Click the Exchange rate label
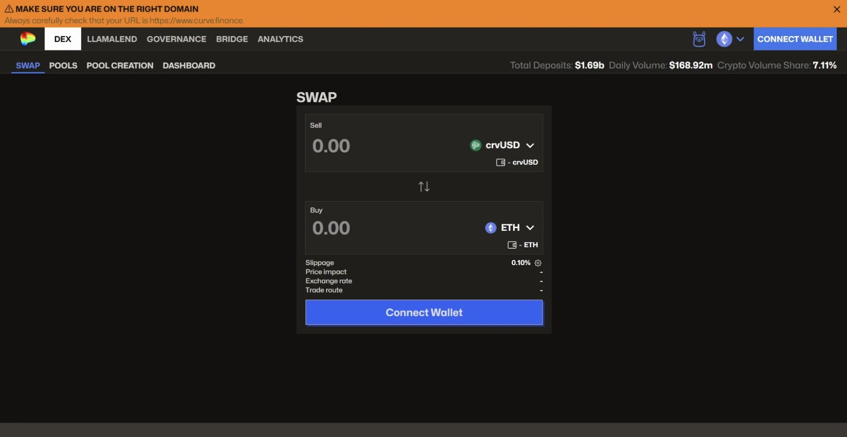Image resolution: width=847 pixels, height=437 pixels. [x=329, y=281]
